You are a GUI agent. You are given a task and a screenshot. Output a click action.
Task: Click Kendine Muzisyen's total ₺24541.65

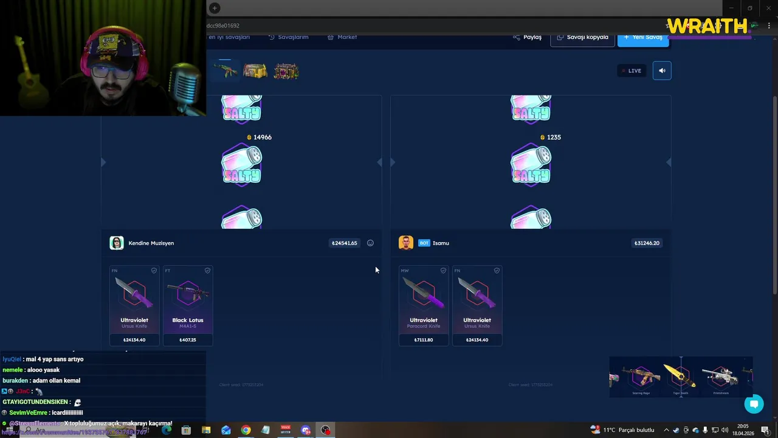point(344,243)
